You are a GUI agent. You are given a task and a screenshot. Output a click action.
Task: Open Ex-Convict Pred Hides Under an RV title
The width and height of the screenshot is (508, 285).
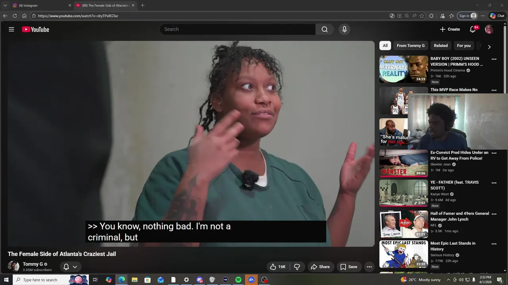pyautogui.click(x=459, y=155)
